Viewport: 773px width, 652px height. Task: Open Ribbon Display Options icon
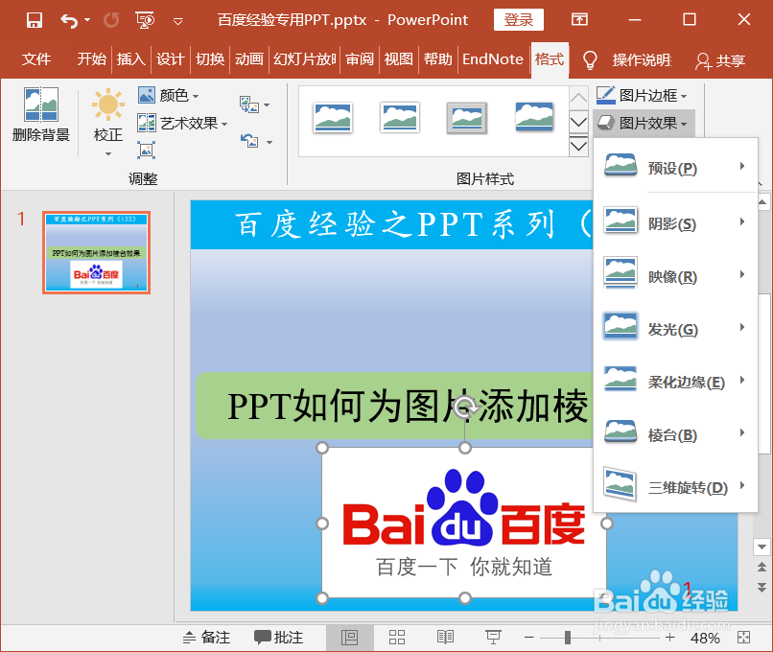coord(579,20)
